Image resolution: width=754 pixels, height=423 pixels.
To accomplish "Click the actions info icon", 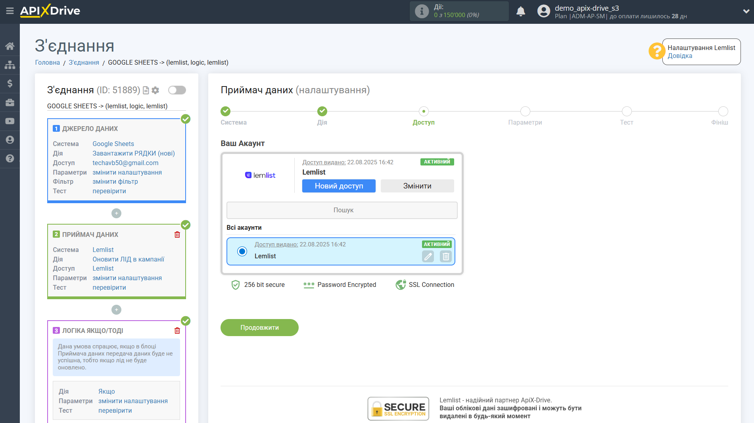I will [422, 11].
